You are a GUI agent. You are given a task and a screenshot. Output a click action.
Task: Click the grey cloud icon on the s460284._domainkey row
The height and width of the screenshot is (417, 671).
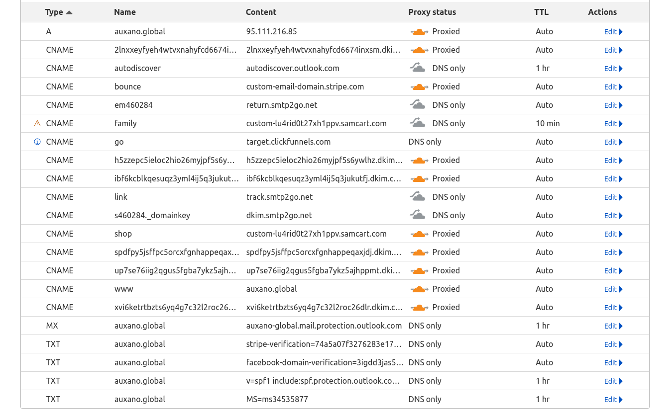click(x=418, y=215)
